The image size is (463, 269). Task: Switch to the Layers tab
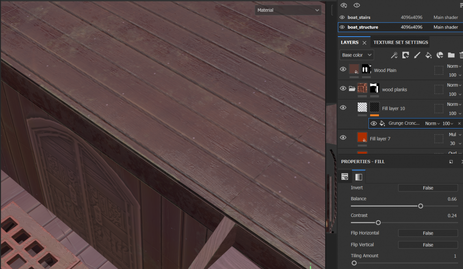pyautogui.click(x=350, y=42)
